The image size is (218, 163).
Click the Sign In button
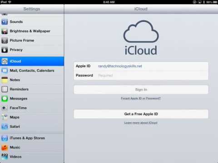(141, 90)
